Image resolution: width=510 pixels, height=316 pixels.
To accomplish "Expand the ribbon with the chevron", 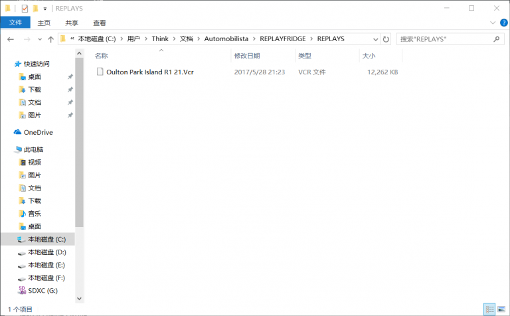I will coord(493,23).
